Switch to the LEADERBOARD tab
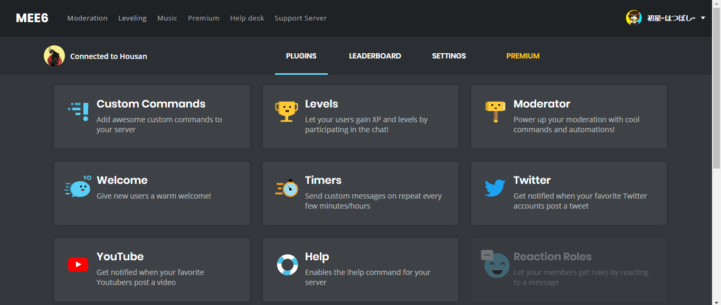The height and width of the screenshot is (305, 721). pyautogui.click(x=375, y=56)
